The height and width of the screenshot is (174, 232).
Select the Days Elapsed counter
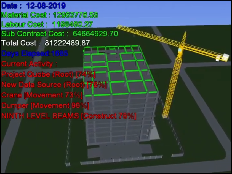[35, 53]
